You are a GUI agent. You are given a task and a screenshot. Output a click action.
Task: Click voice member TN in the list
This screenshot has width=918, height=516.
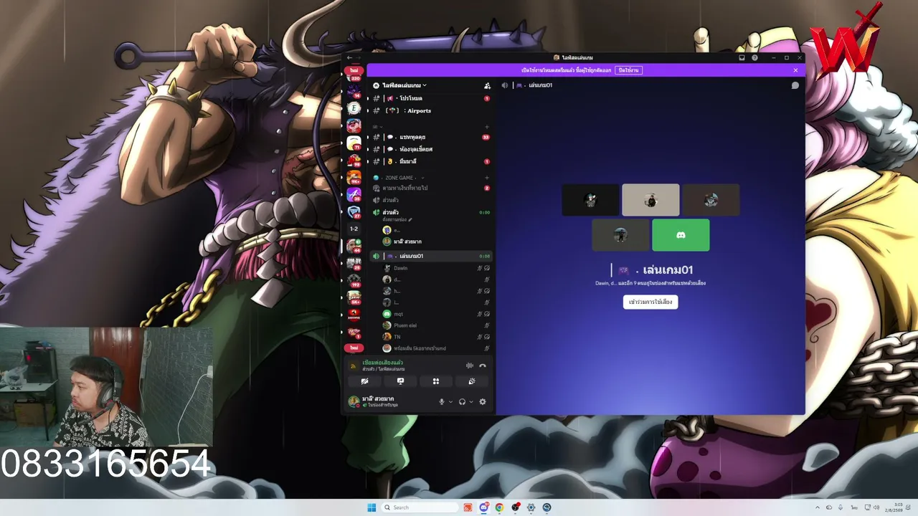click(436, 337)
